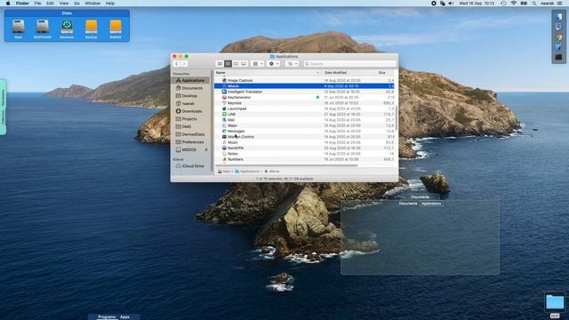
Task: Select Messages in the list
Action: (x=304, y=131)
